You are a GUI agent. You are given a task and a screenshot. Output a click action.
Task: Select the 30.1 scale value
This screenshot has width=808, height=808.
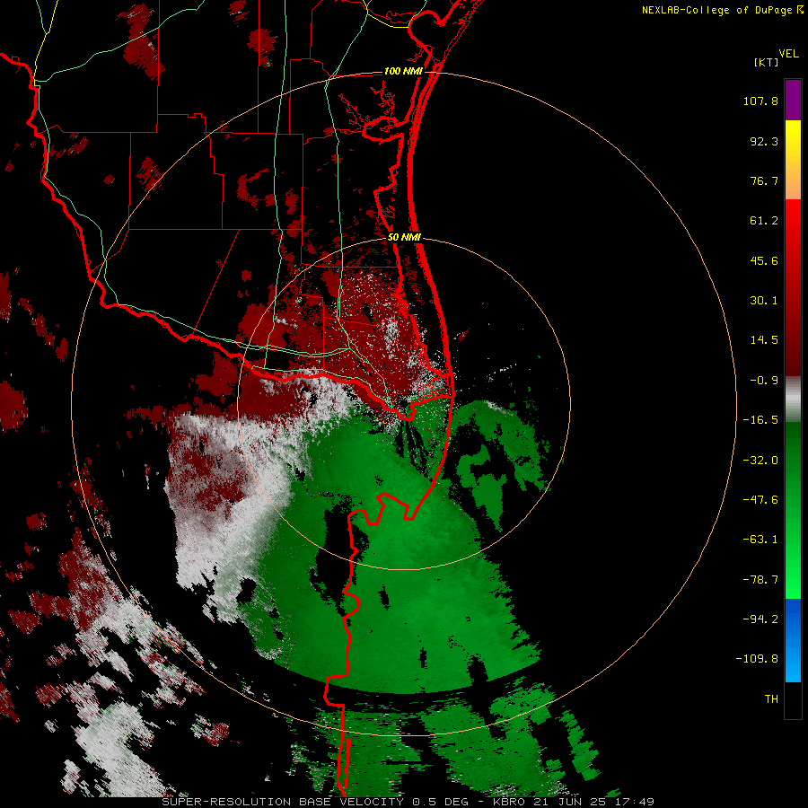tap(764, 301)
